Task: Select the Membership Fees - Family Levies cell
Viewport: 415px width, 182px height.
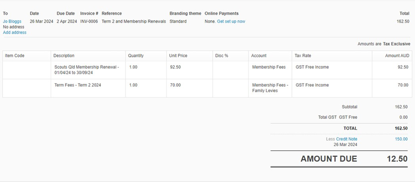Action: coord(270,88)
